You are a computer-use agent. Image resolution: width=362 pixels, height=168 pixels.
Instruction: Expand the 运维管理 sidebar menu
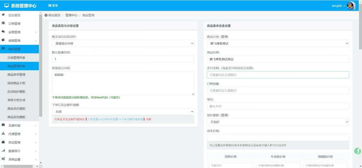point(19,32)
